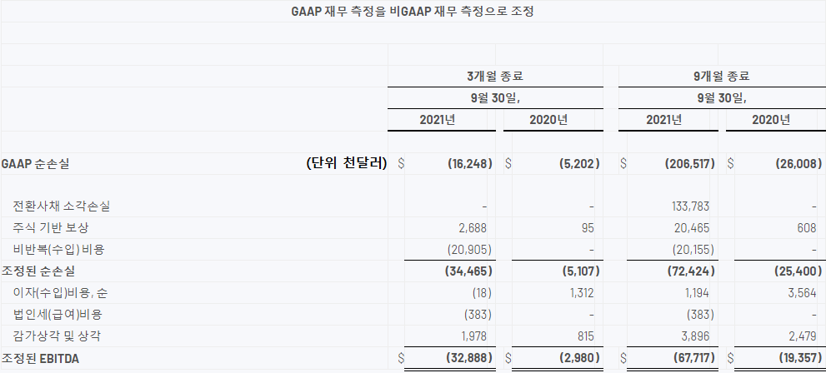The image size is (826, 373).
Task: Select the 815 depreciation cell
Action: [x=585, y=336]
